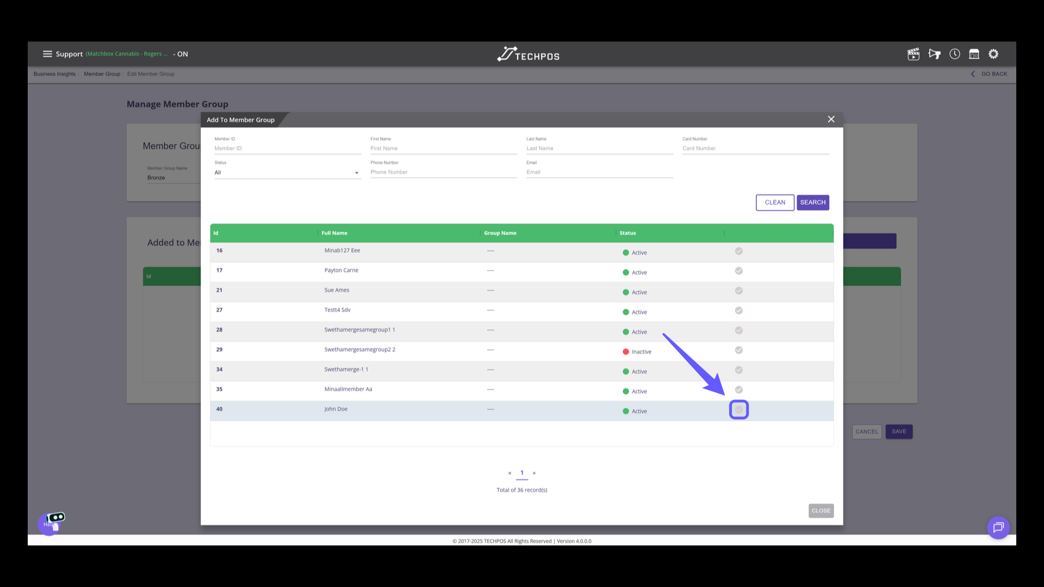The height and width of the screenshot is (587, 1044).
Task: Click the clock history icon
Action: click(955, 54)
